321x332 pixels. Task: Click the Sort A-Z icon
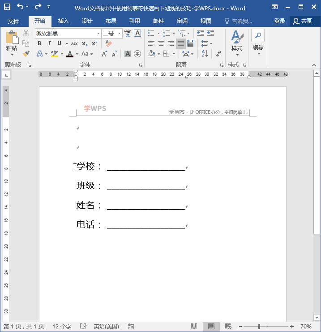pos(205,54)
